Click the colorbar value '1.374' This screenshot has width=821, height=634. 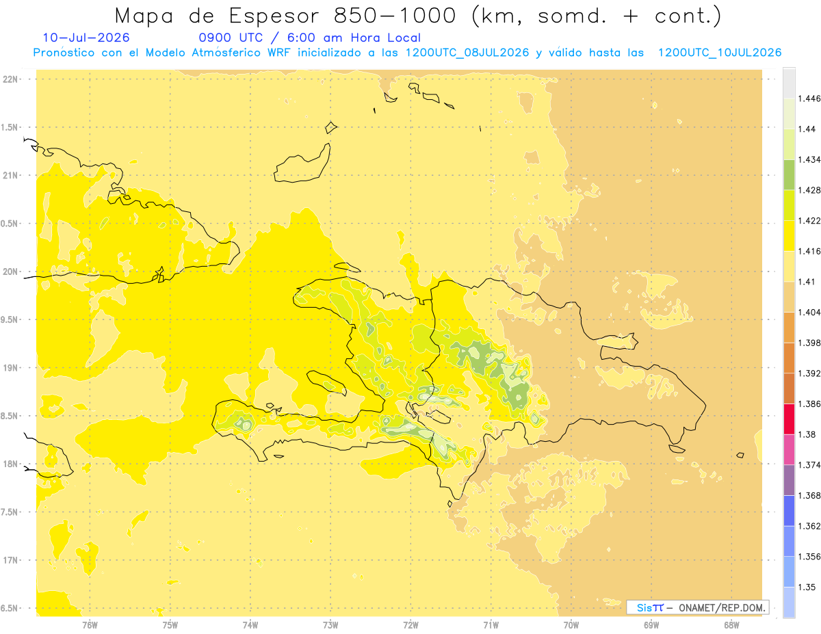(x=809, y=465)
